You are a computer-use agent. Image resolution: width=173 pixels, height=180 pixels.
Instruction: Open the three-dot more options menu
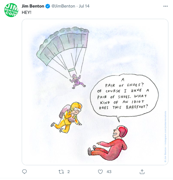pos(165,6)
